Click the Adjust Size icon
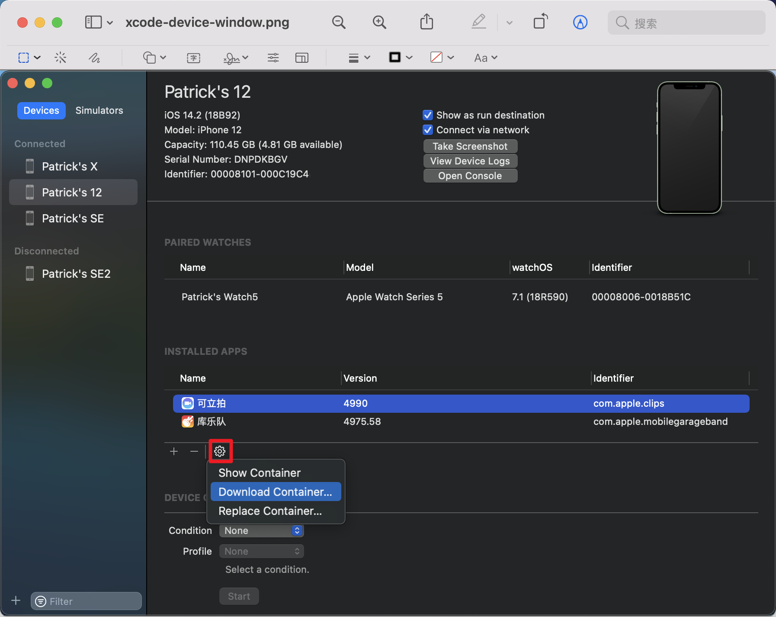Screen dimensions: 776x617 click(x=302, y=58)
